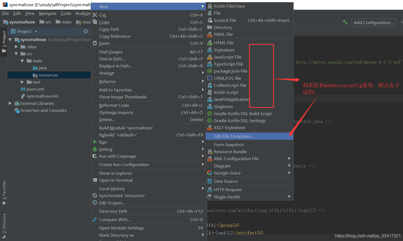Screen dimensions: 403x241
Task: Open the Z: Structure side tool tab
Action: pos(4,226)
